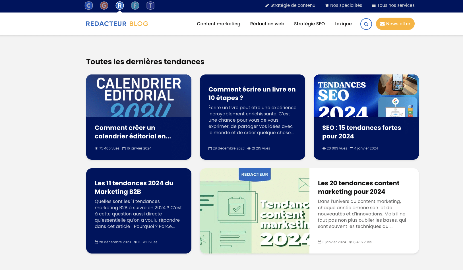Click the Redacteur Blog logo
Screen dimensions: 463x270
pyautogui.click(x=117, y=24)
